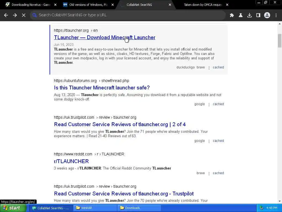Click the page vertical scrollbar thumb
The image size is (282, 212).
click(x=280, y=41)
